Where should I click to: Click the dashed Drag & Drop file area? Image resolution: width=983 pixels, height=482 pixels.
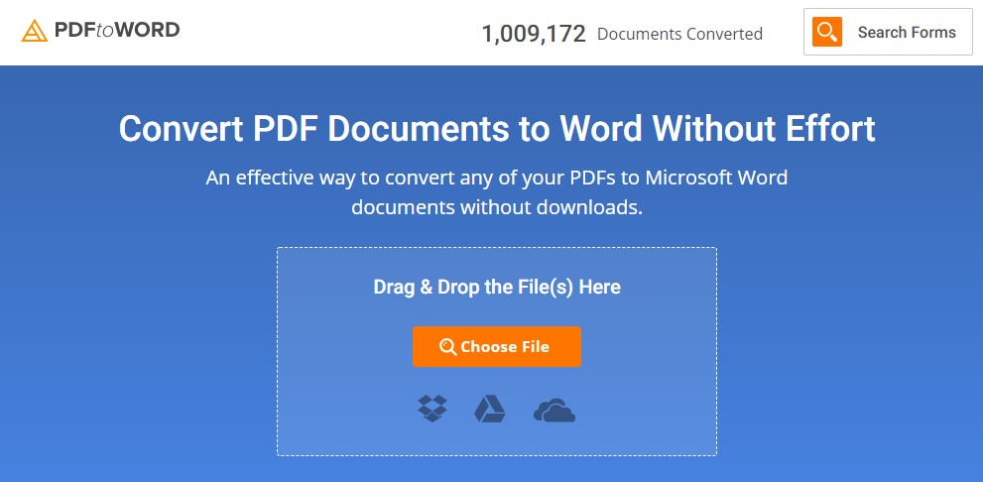[x=497, y=352]
